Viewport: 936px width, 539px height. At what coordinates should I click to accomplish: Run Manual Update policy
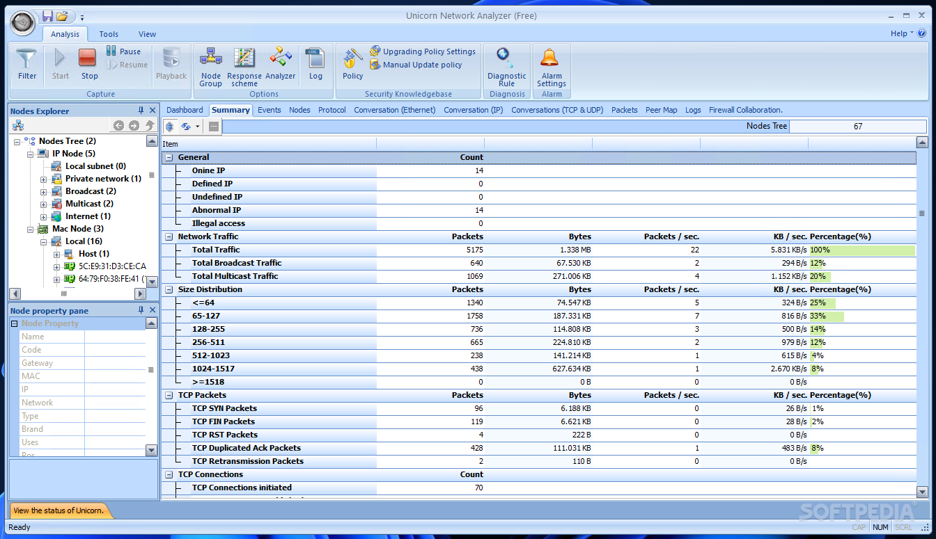(416, 65)
